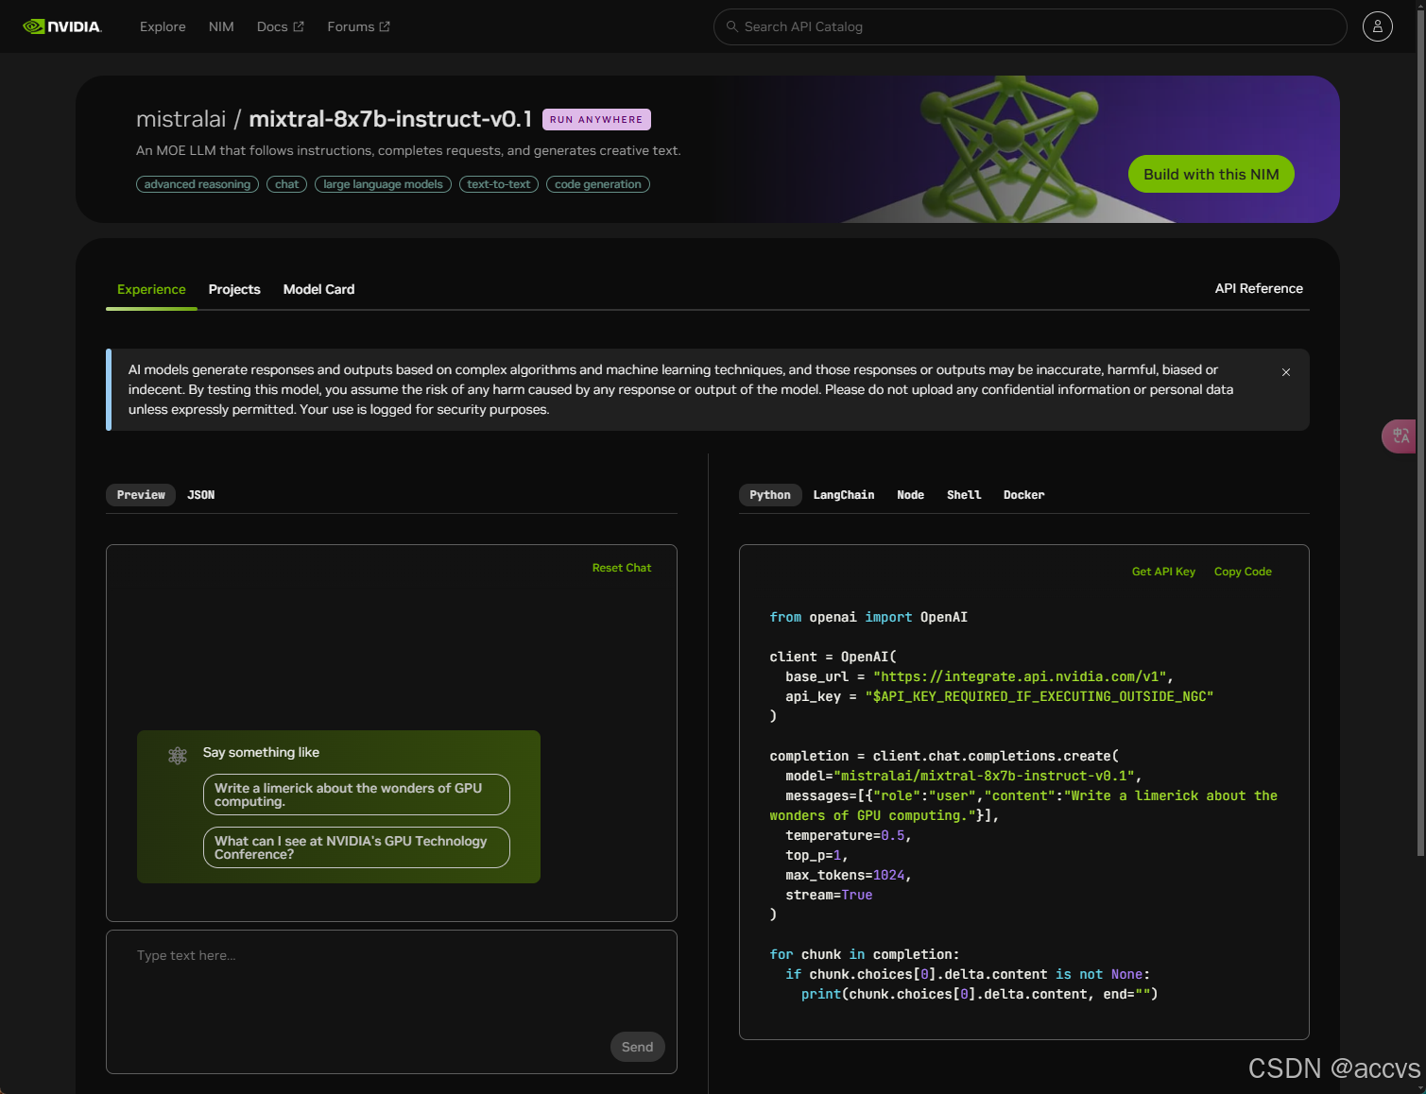This screenshot has width=1426, height=1094.
Task: Show Shell code sample
Action: coord(964,495)
